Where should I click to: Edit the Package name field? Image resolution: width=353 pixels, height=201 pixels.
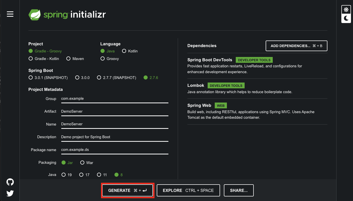click(x=115, y=150)
